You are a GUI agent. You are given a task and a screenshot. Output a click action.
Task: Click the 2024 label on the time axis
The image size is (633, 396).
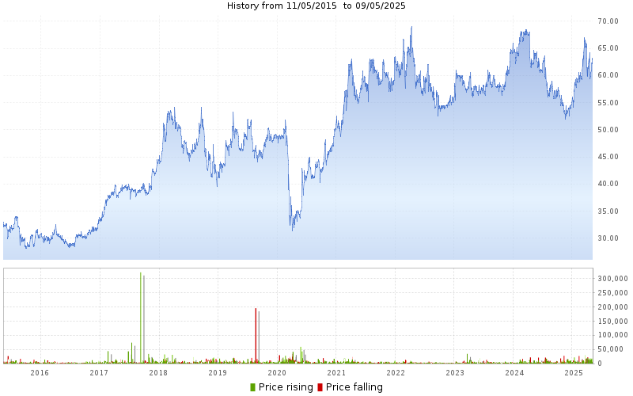514,372
